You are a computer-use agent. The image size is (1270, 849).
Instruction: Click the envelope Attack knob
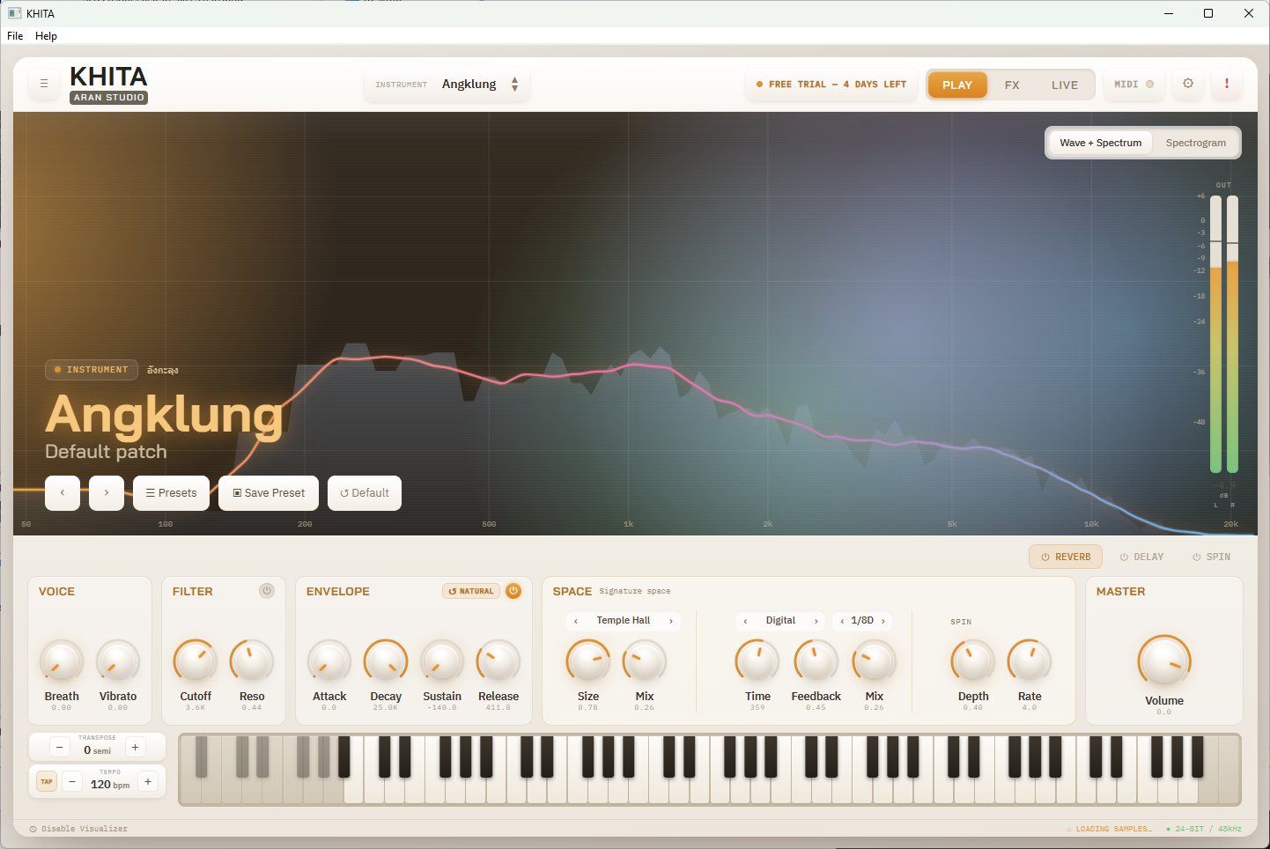point(329,661)
